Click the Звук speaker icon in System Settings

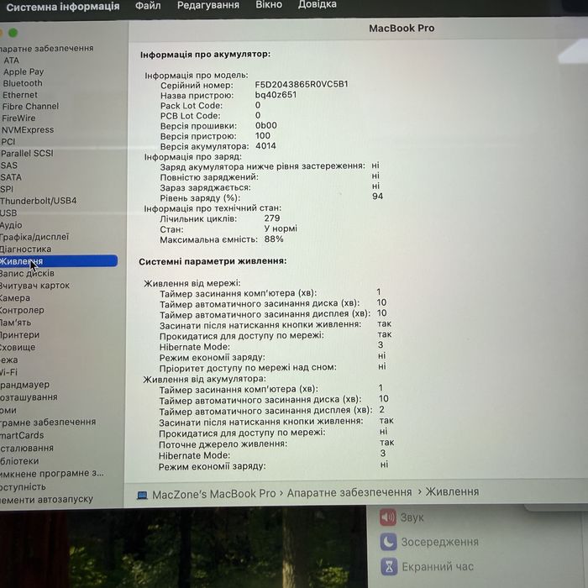click(388, 517)
